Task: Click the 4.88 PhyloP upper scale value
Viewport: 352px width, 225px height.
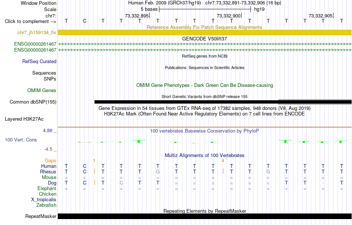Action: coord(47,131)
